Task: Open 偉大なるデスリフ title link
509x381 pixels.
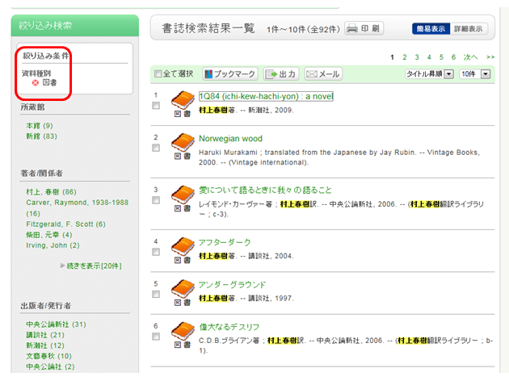Action: click(229, 327)
